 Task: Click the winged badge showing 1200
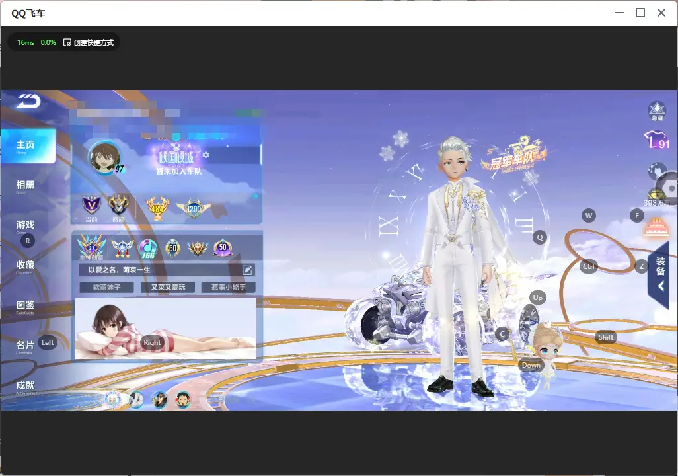coord(194,208)
